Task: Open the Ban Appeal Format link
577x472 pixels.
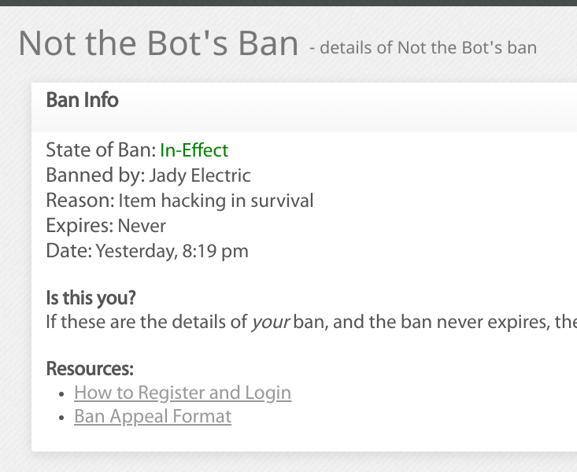Action: point(153,417)
